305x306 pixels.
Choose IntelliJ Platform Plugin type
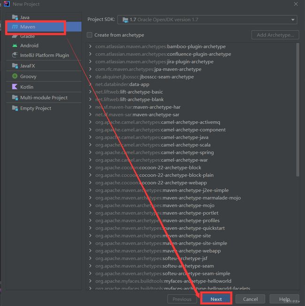pyautogui.click(x=44, y=55)
